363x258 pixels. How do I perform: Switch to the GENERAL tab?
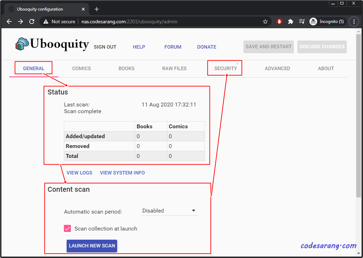click(x=34, y=68)
